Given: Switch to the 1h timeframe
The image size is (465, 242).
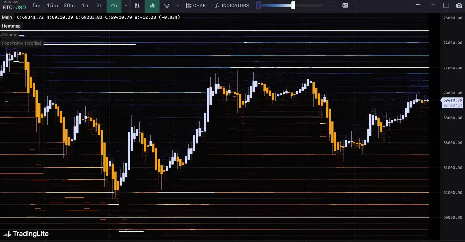Looking at the screenshot, I should click(x=85, y=5).
